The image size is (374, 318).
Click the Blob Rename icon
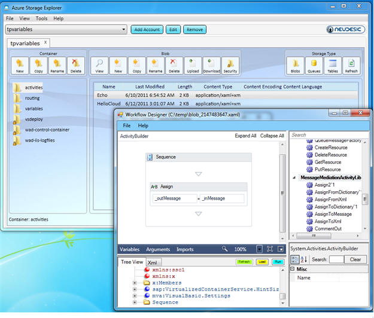coord(156,66)
